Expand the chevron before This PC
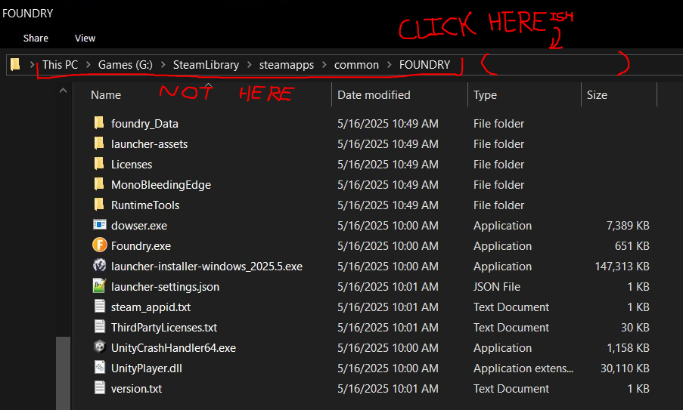 point(32,65)
